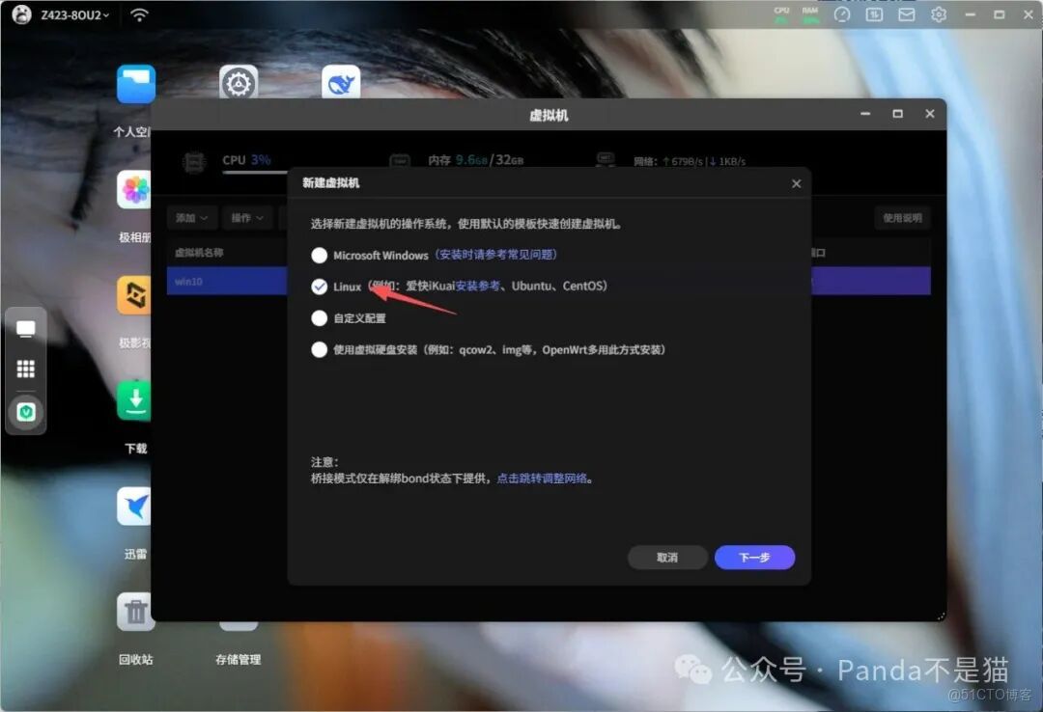Expand the 添加 dropdown menu

(191, 218)
